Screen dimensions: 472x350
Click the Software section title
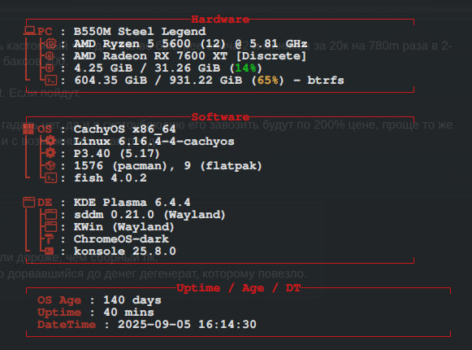tap(220, 117)
